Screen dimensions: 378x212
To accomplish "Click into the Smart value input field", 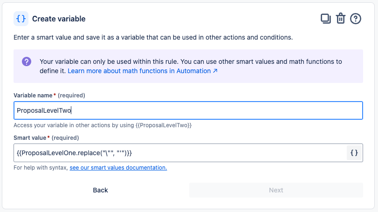I will [x=179, y=153].
